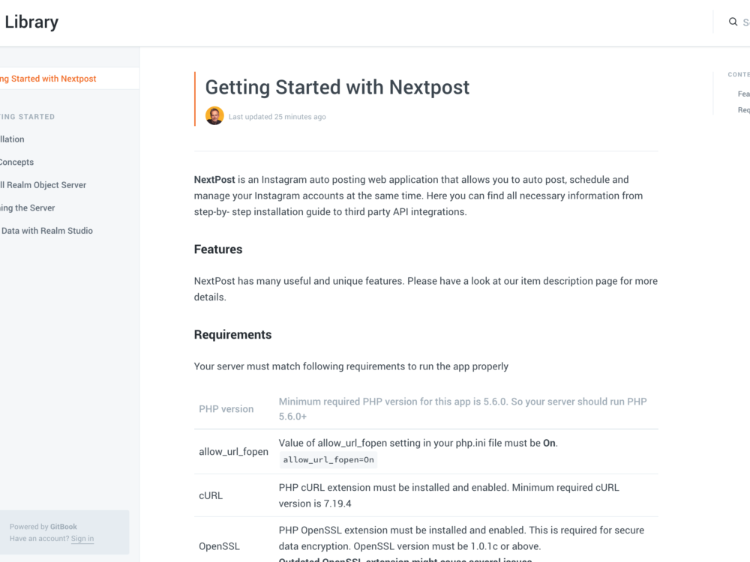Click the allow_url_fopen=On code snippet
The height and width of the screenshot is (562, 750).
[328, 460]
